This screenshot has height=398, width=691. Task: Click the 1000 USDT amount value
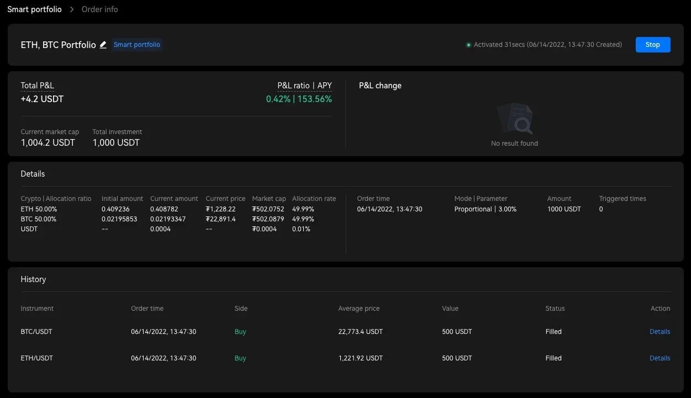click(x=564, y=209)
